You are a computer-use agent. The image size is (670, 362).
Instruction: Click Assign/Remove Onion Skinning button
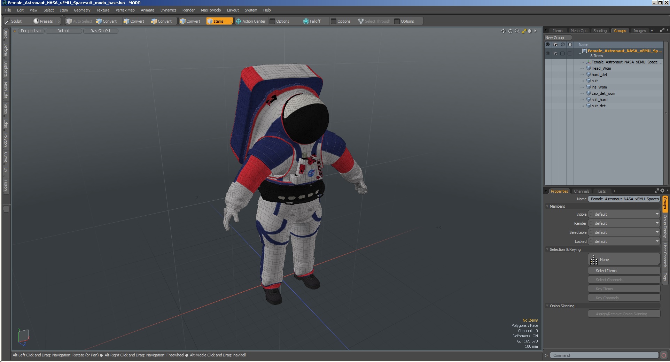(x=624, y=314)
